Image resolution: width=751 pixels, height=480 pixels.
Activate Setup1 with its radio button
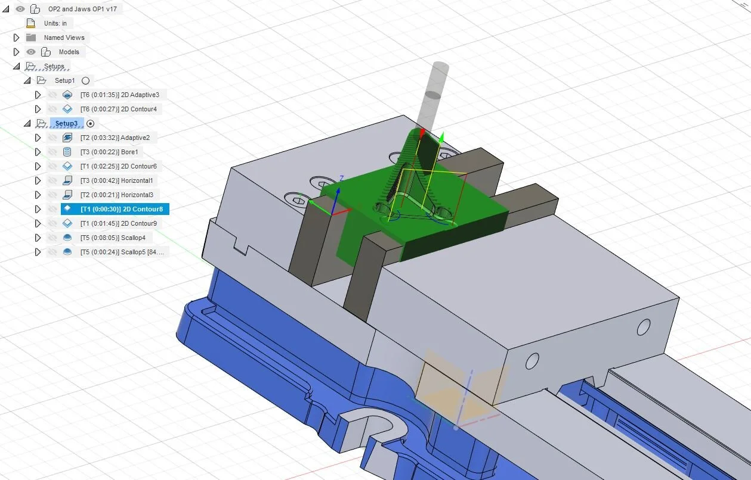[x=86, y=80]
